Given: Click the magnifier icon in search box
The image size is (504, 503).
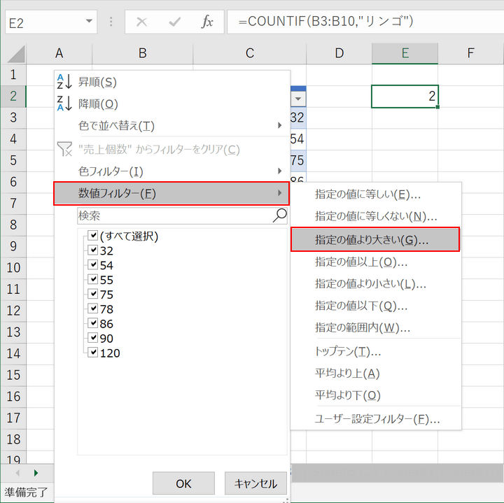Looking at the screenshot, I should click(x=279, y=215).
